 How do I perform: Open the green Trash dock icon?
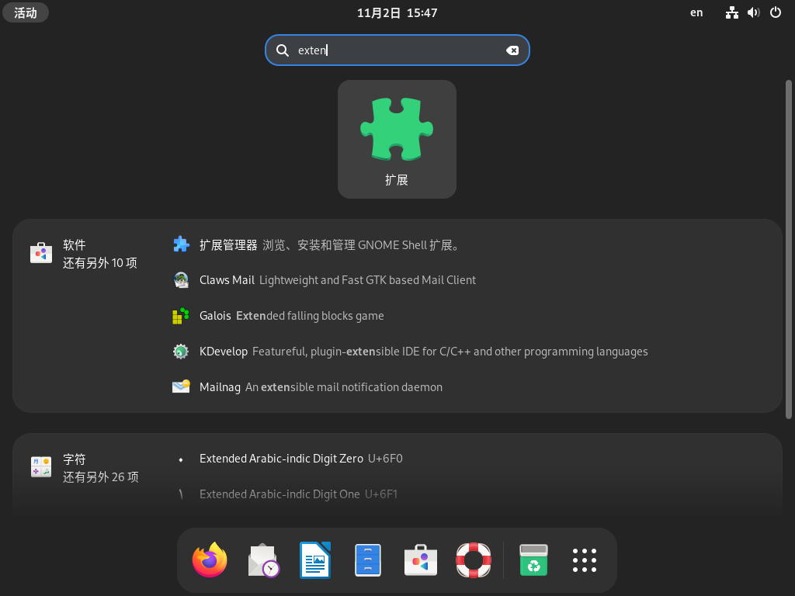534,560
